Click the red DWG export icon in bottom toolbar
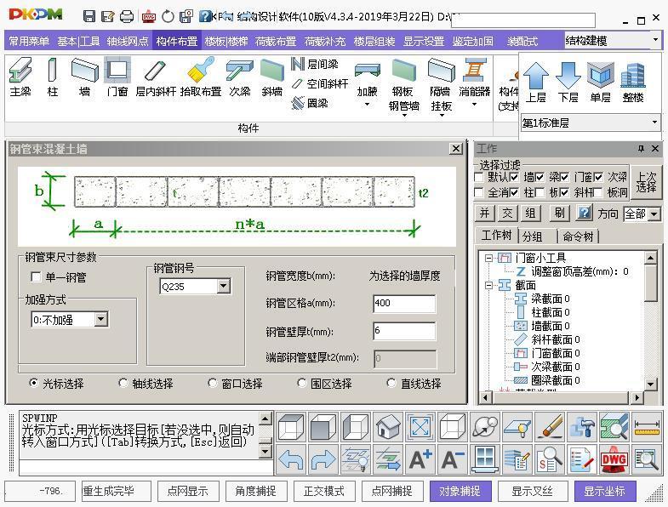Image resolution: width=668 pixels, height=507 pixels. pos(614,459)
